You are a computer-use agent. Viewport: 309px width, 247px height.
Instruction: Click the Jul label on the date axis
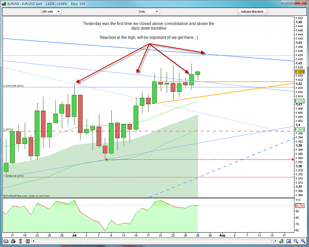pyautogui.click(x=74, y=235)
